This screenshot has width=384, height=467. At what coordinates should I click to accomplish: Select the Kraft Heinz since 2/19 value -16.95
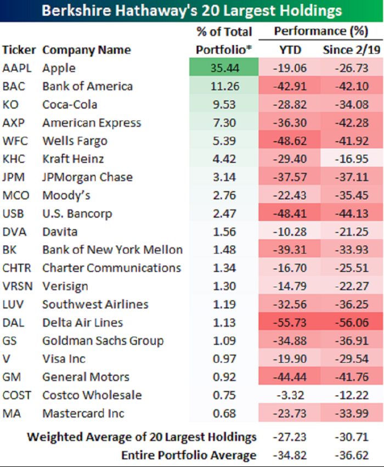352,159
